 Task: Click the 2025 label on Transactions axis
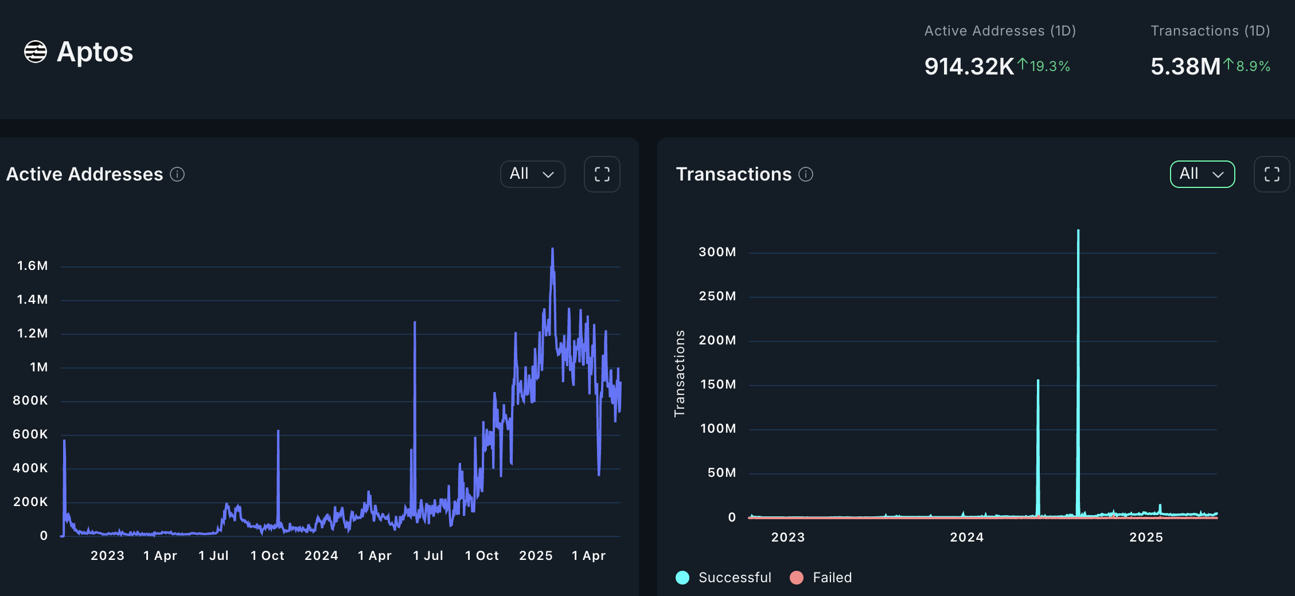click(x=1146, y=538)
